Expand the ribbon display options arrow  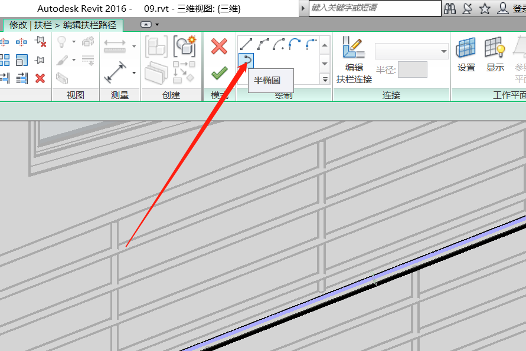point(157,24)
